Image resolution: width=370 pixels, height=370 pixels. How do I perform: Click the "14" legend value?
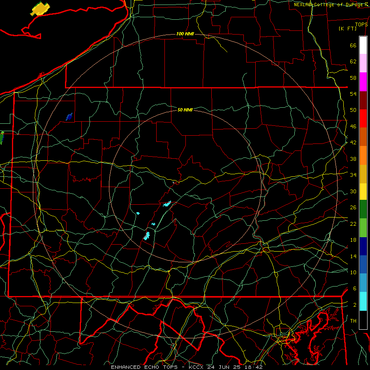click(353, 256)
